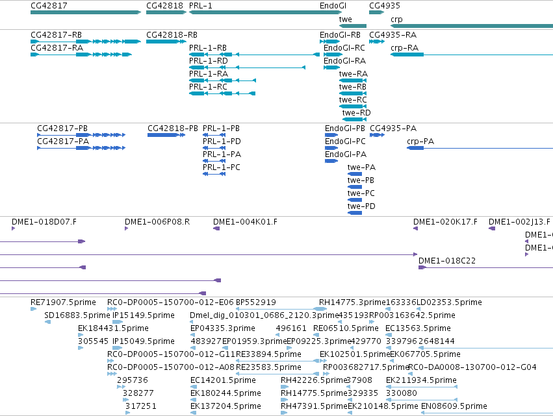The height and width of the screenshot is (416, 553).
Task: Select the EC14201.5prime EST glyph
Action: (193, 387)
